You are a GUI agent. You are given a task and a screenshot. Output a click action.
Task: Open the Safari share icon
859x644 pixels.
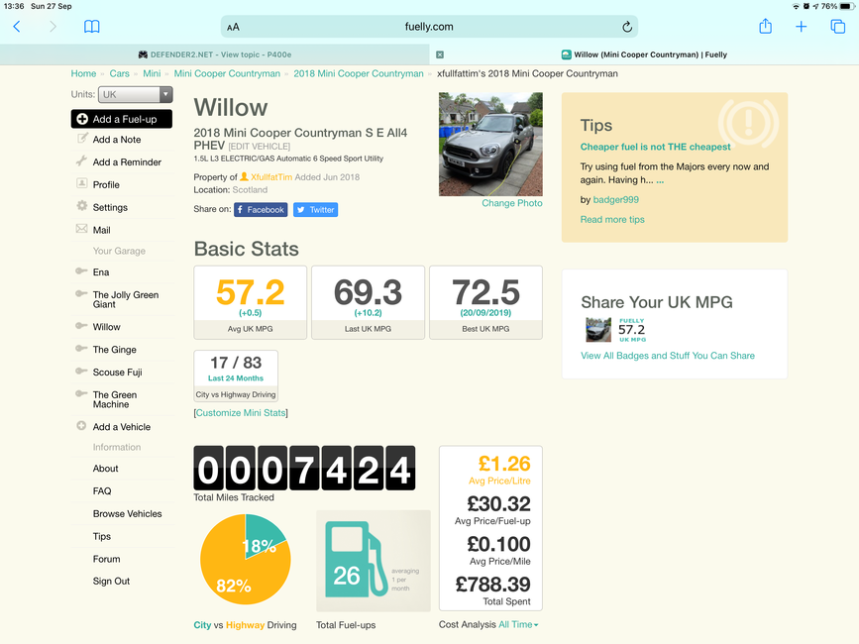pos(765,26)
